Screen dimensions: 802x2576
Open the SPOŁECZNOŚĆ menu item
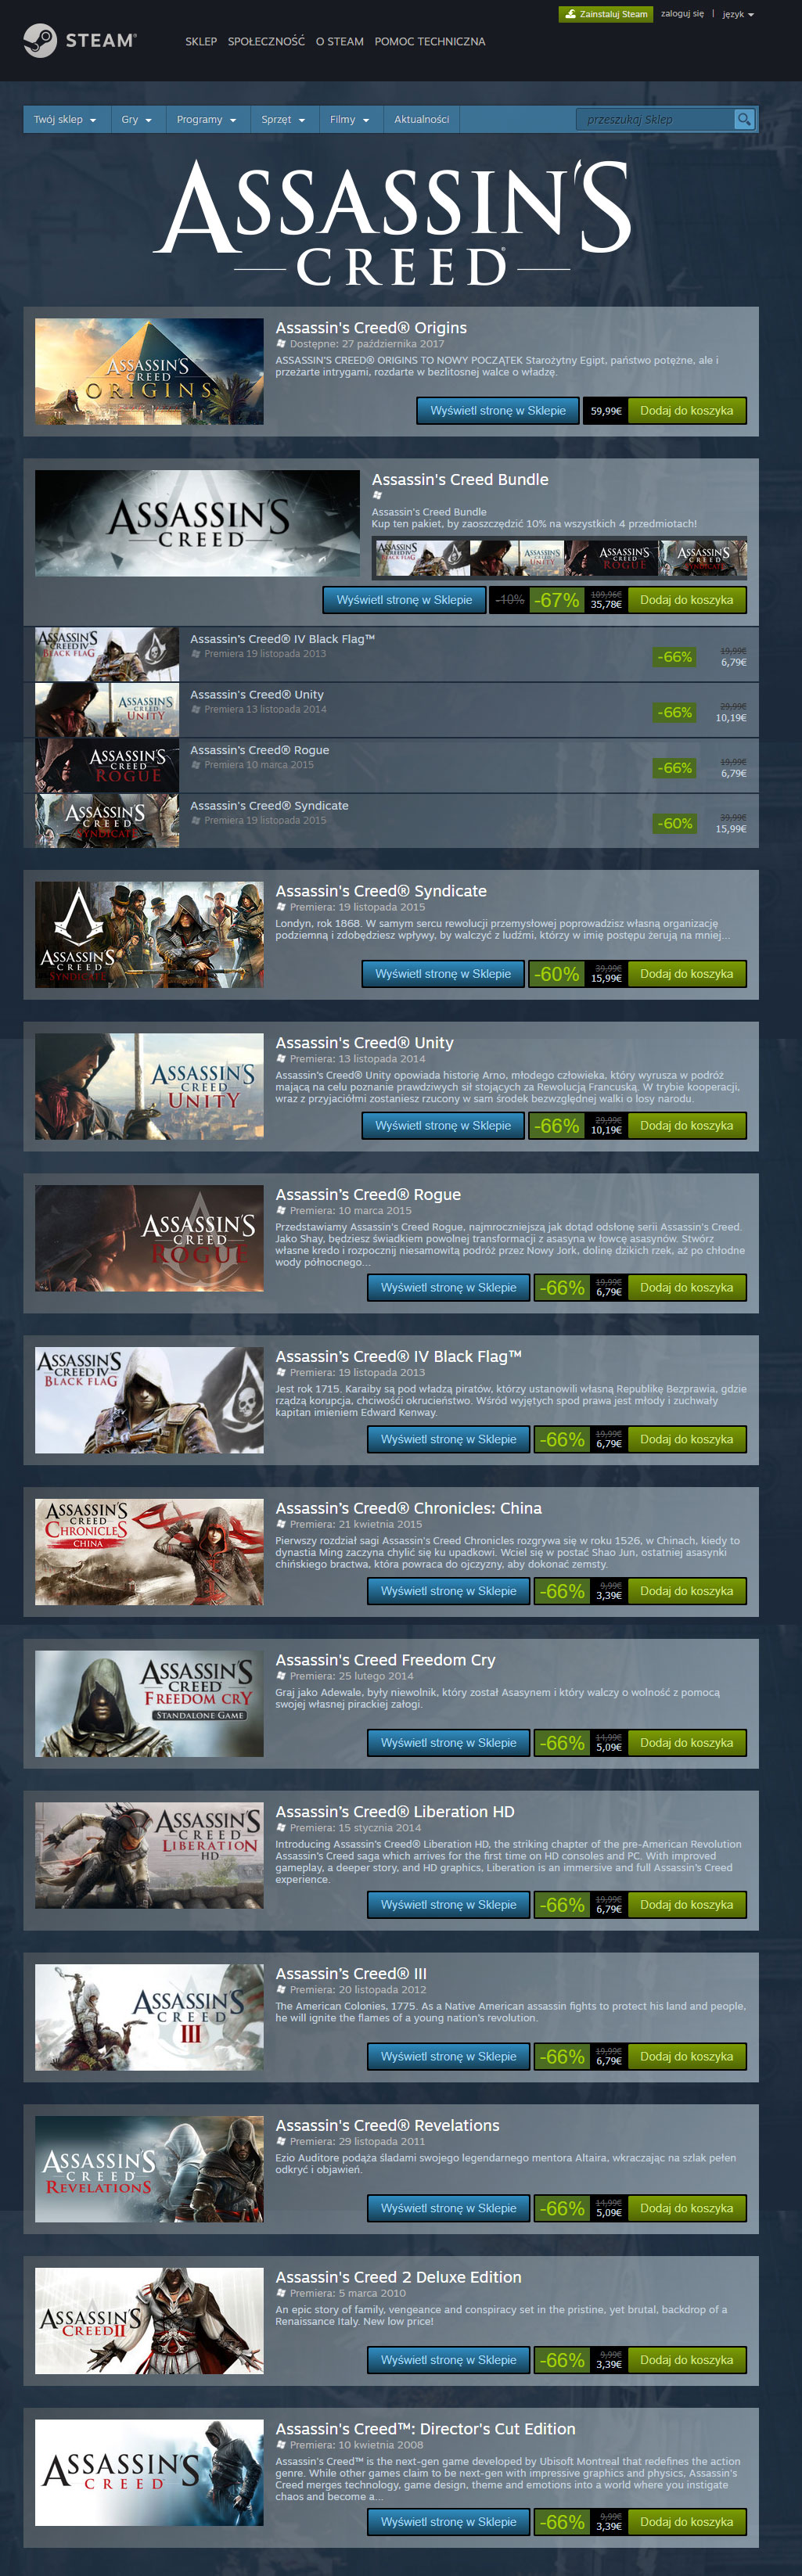click(266, 41)
